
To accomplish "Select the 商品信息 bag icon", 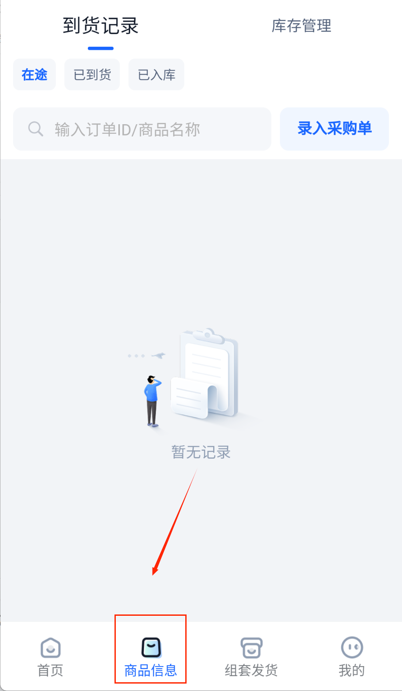I will click(151, 647).
